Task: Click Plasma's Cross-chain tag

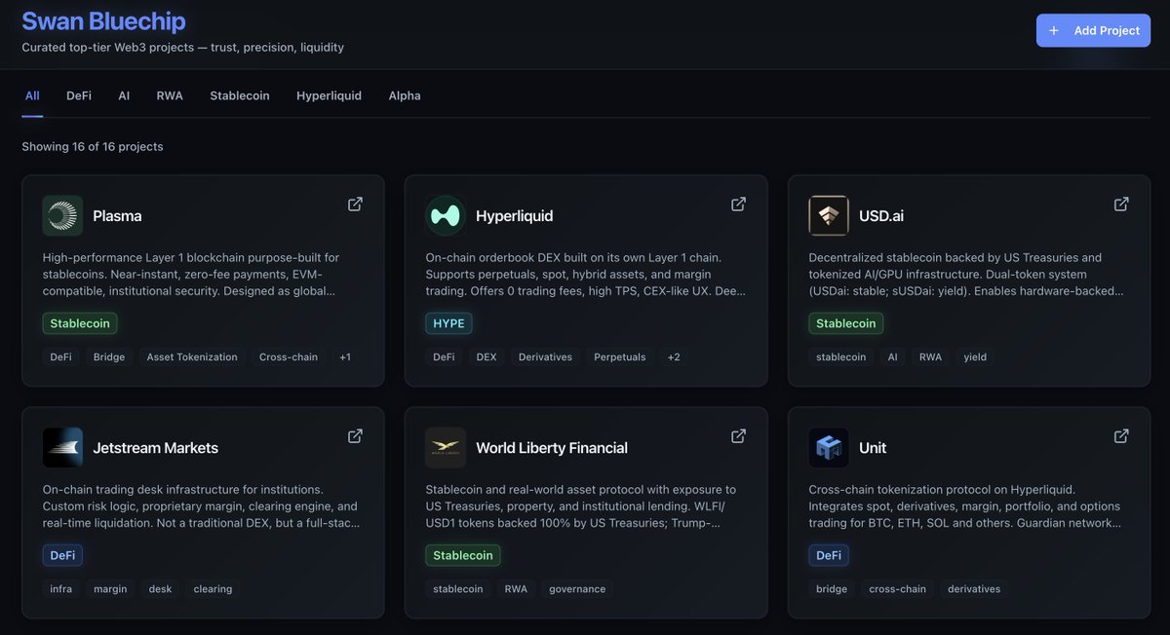Action: [x=289, y=357]
